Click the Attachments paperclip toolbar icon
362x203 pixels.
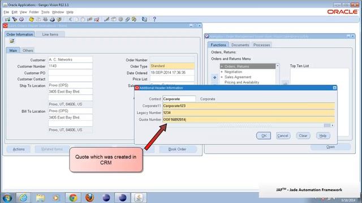(127, 19)
